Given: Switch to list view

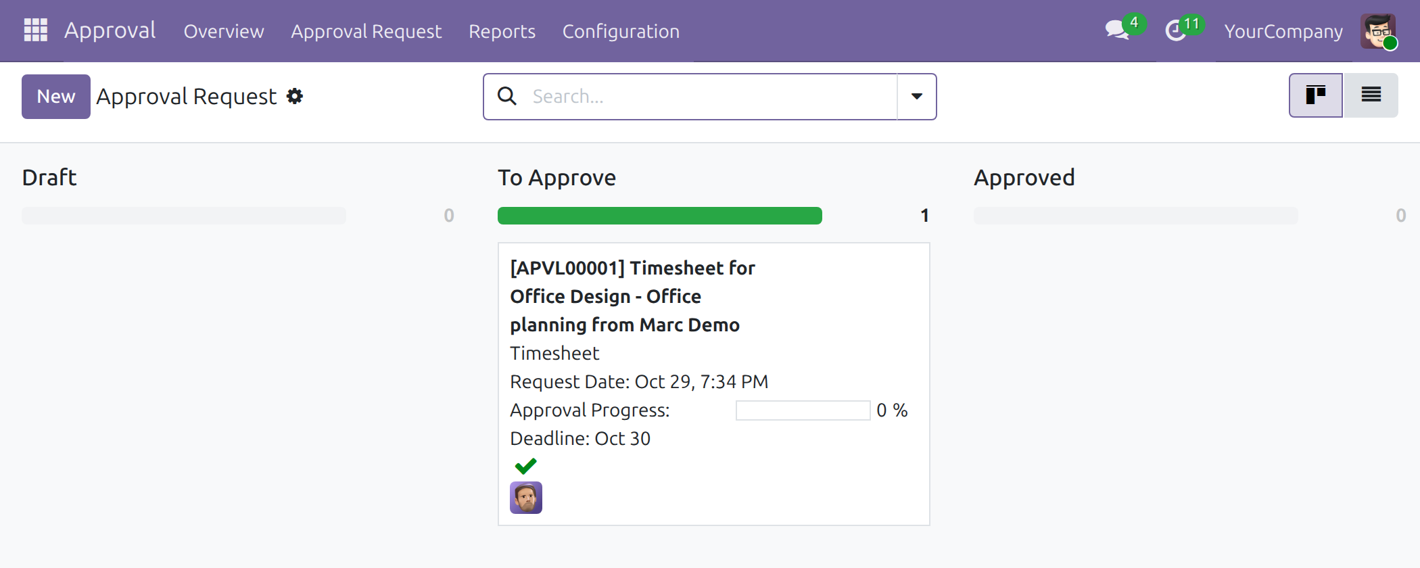Looking at the screenshot, I should 1371,95.
